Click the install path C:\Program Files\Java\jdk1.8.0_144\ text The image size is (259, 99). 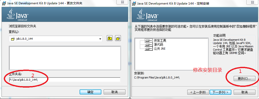click(x=157, y=77)
